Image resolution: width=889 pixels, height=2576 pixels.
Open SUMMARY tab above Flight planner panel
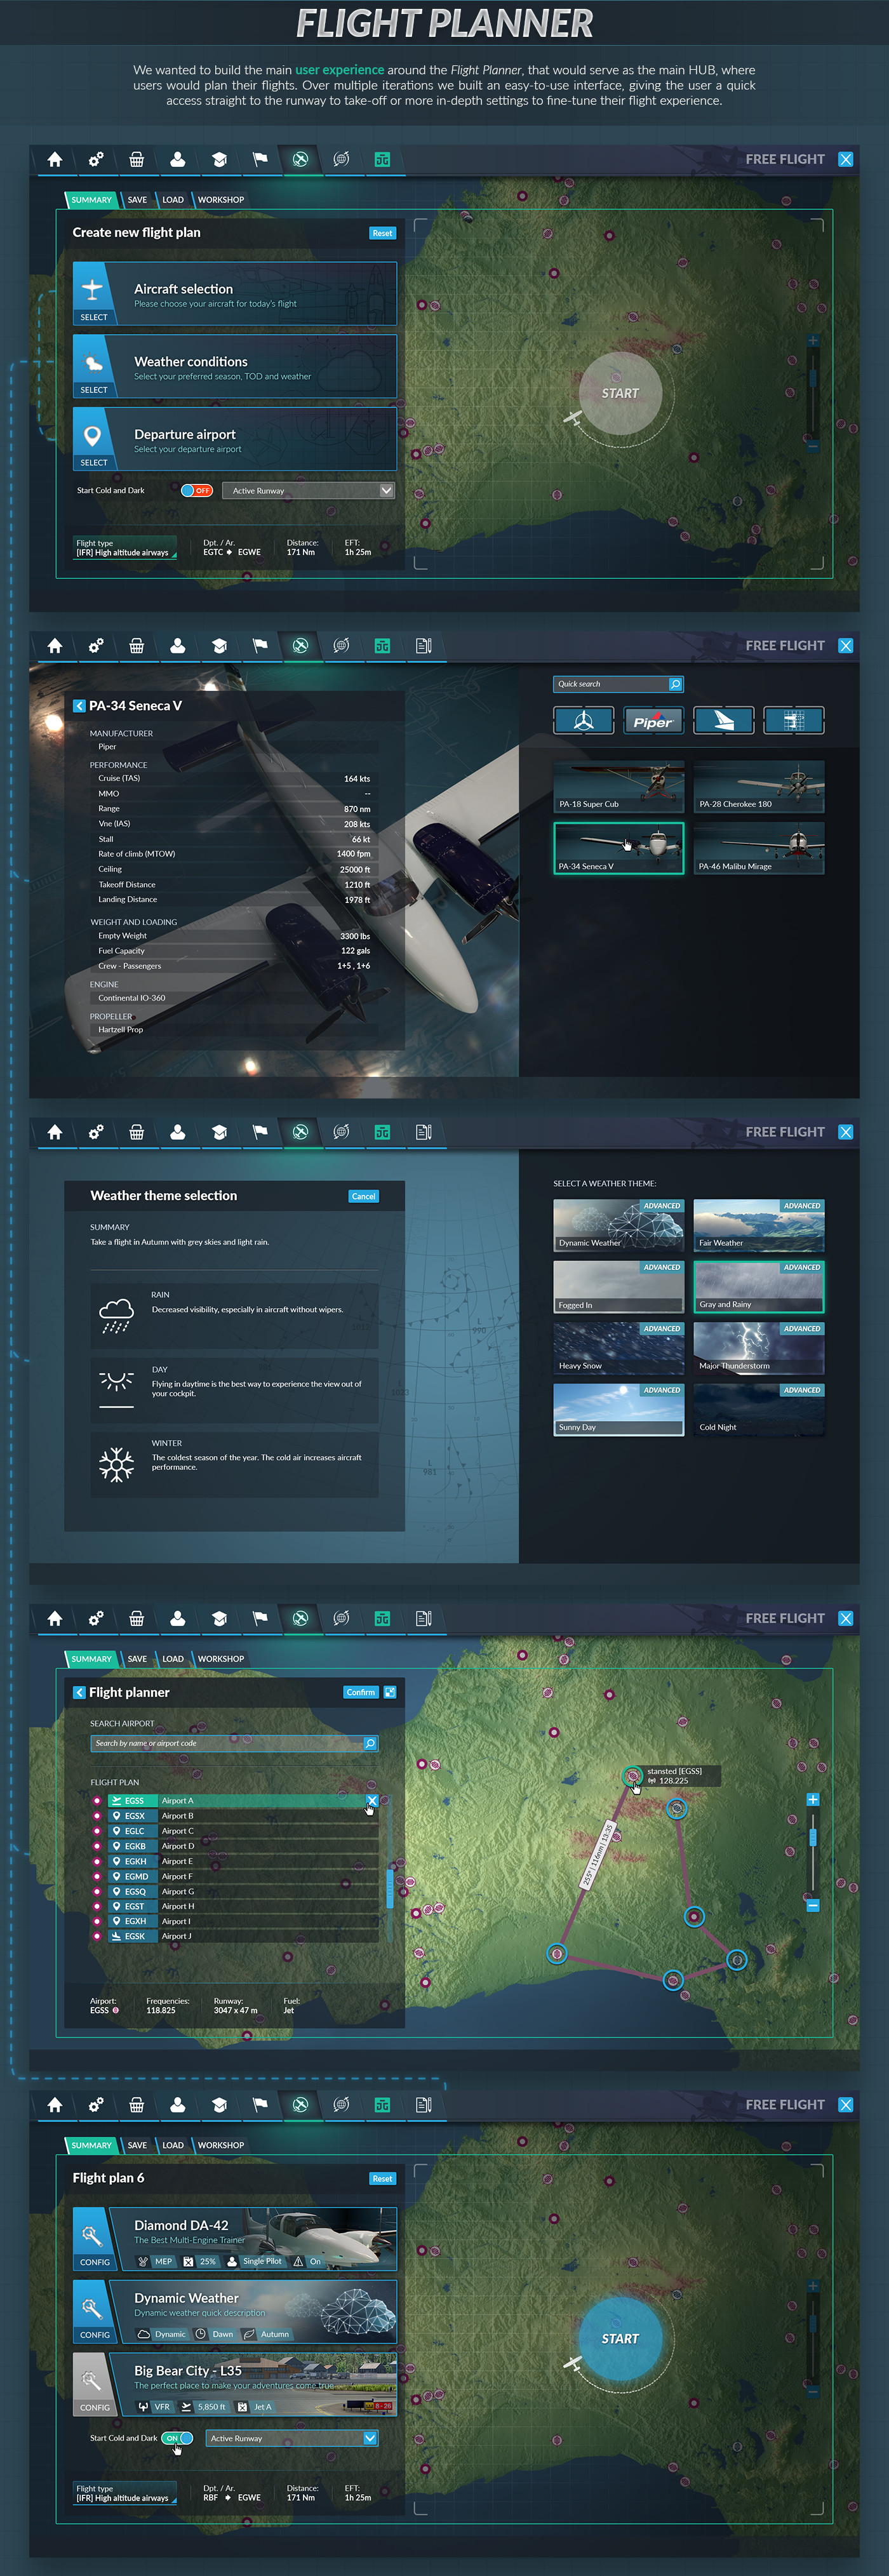[x=91, y=1659]
